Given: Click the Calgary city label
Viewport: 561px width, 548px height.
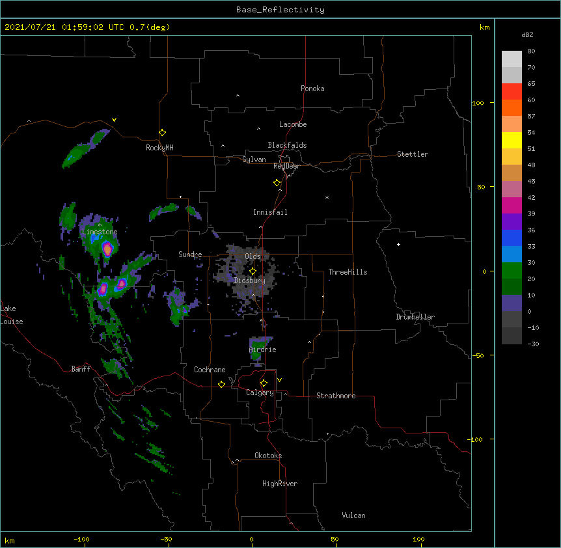Looking at the screenshot, I should (260, 392).
